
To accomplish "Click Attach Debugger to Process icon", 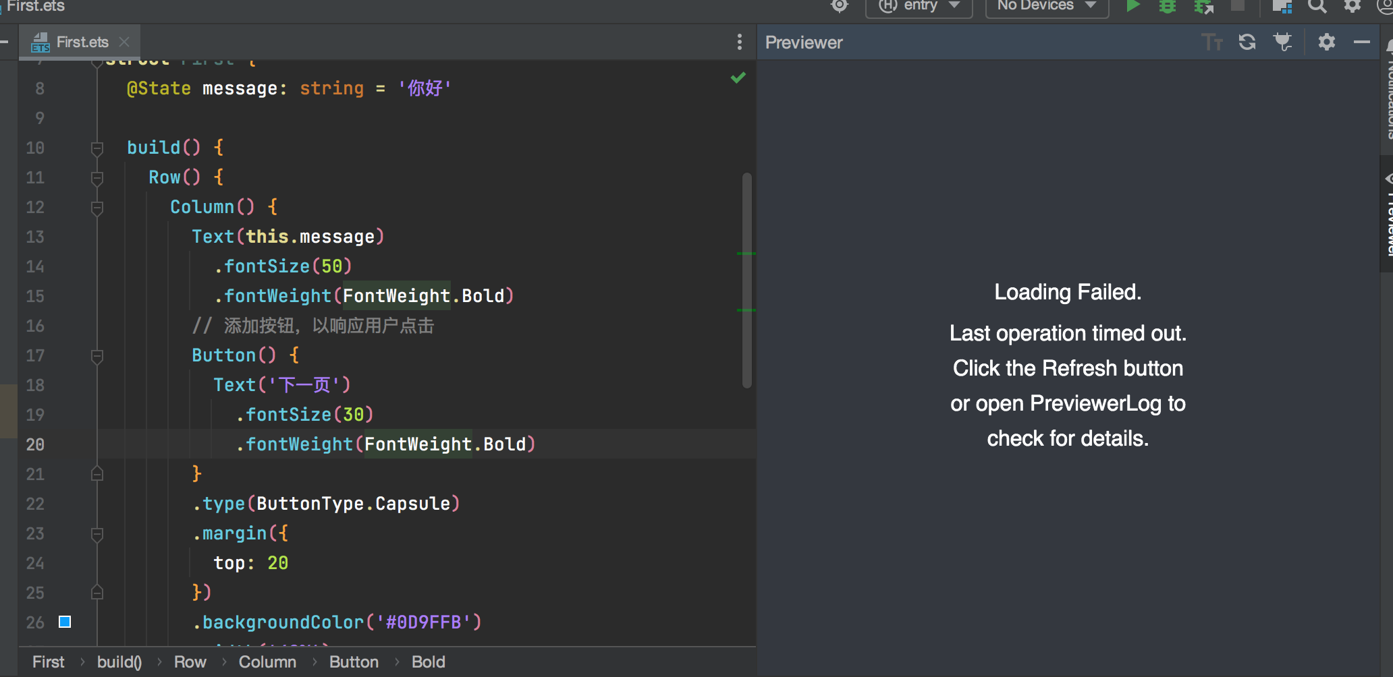I will pyautogui.click(x=1203, y=6).
